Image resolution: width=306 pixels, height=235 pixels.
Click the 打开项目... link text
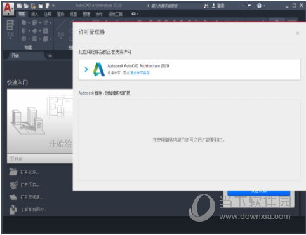coord(30,185)
